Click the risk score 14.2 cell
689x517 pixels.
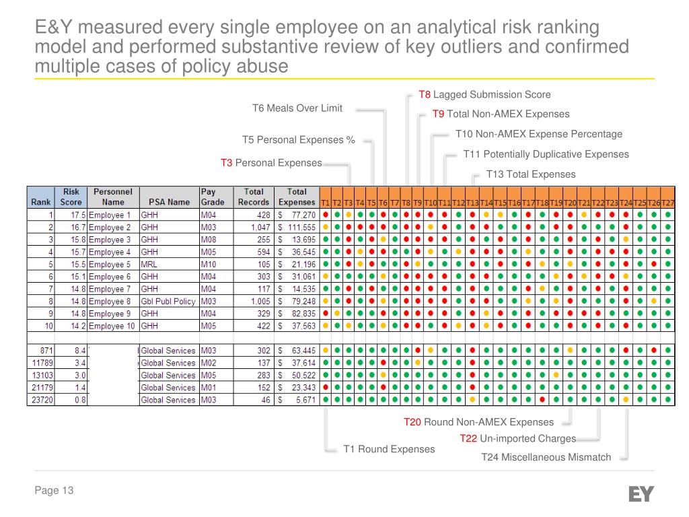click(71, 326)
